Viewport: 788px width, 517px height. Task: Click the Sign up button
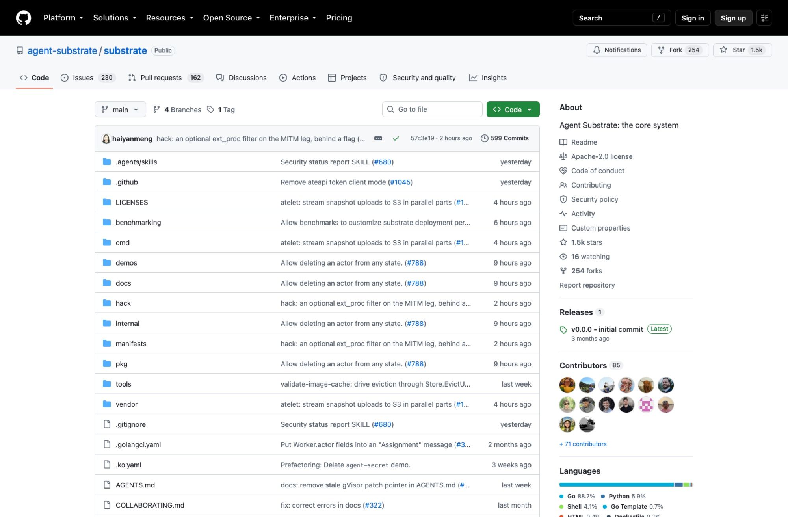point(733,18)
